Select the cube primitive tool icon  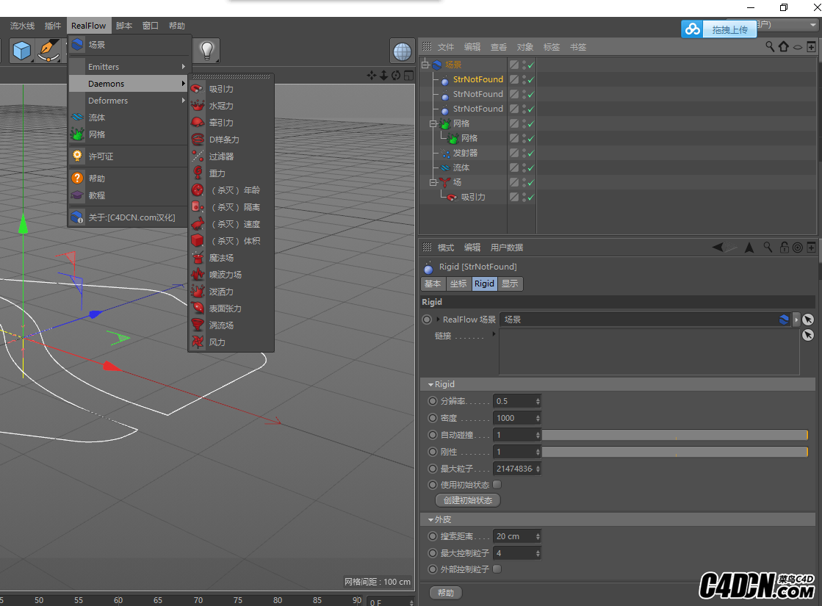click(22, 51)
